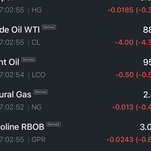The image size is (151, 151).
Task: Click the Derived badge beside Brent Oil
Action: coord(28,60)
